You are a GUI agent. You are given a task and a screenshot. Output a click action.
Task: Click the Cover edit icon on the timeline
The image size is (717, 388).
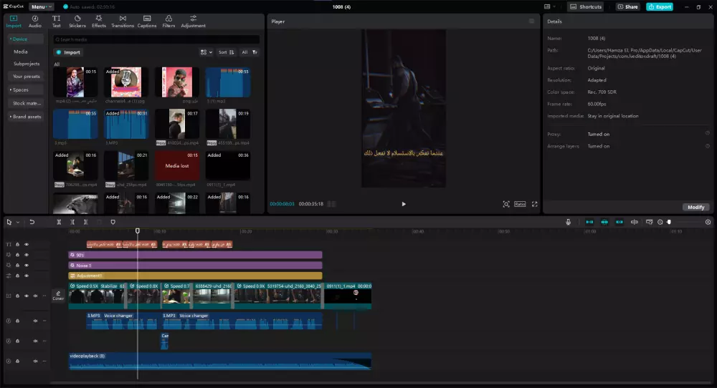58,295
